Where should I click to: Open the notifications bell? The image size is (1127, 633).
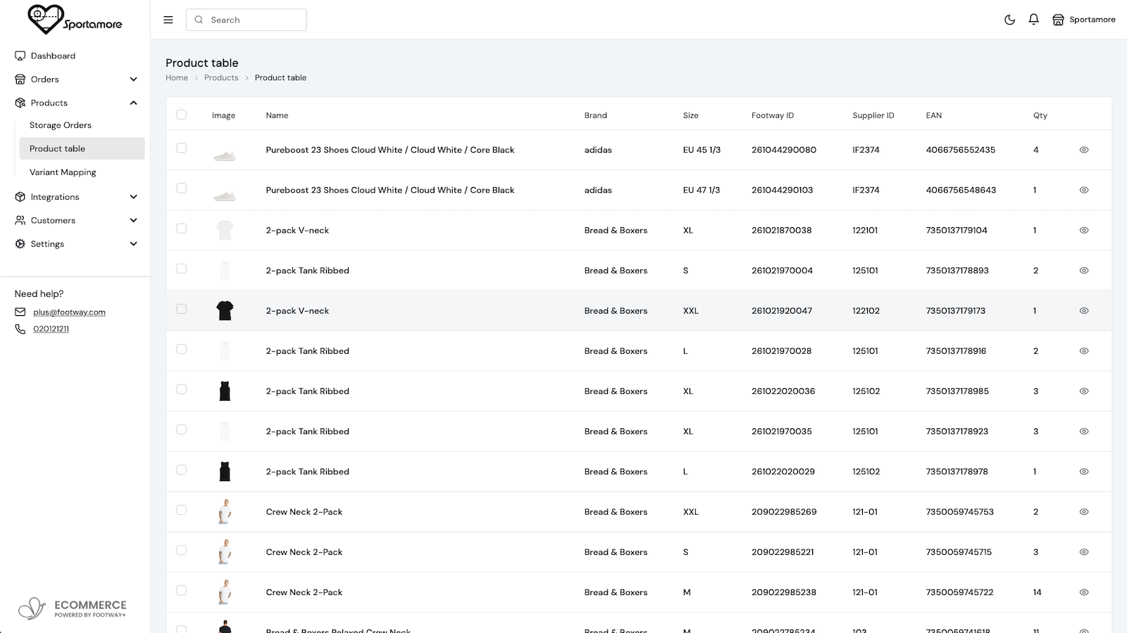point(1033,20)
